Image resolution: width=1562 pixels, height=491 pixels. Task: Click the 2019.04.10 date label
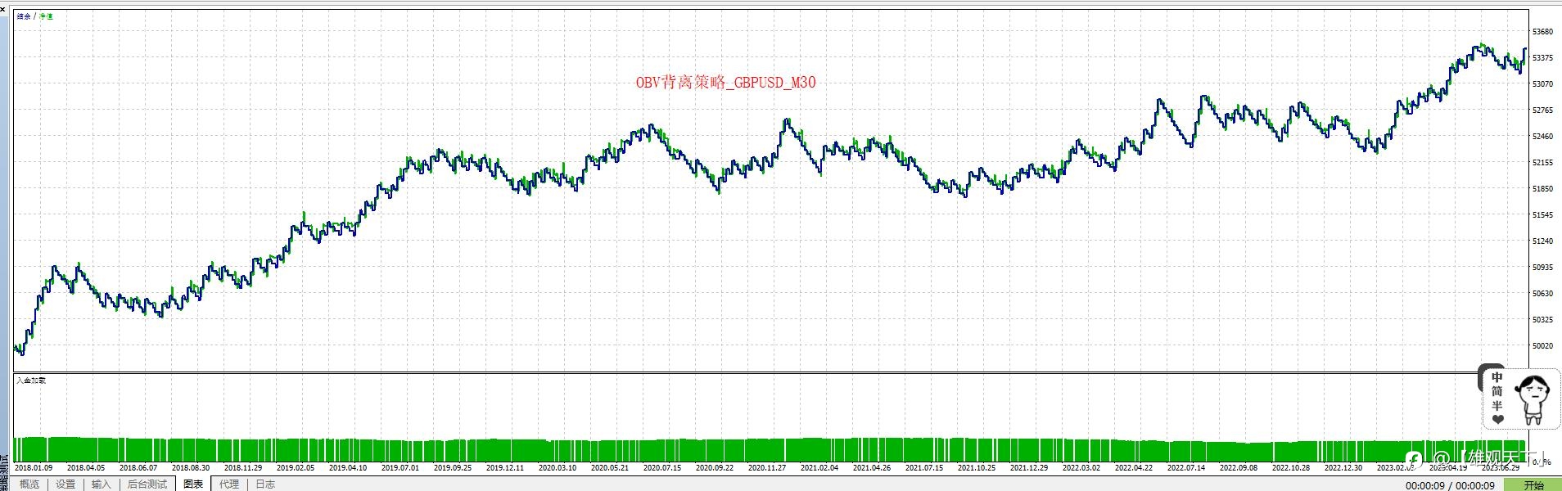click(x=348, y=468)
